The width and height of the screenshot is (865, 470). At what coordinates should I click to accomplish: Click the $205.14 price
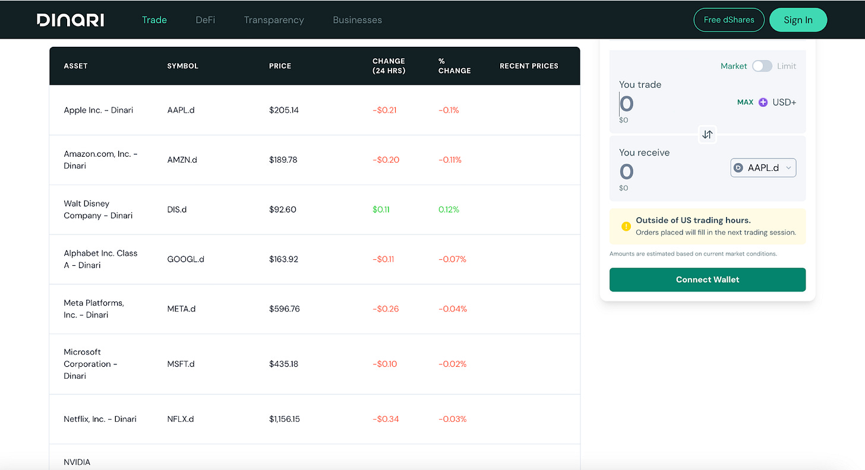click(284, 110)
